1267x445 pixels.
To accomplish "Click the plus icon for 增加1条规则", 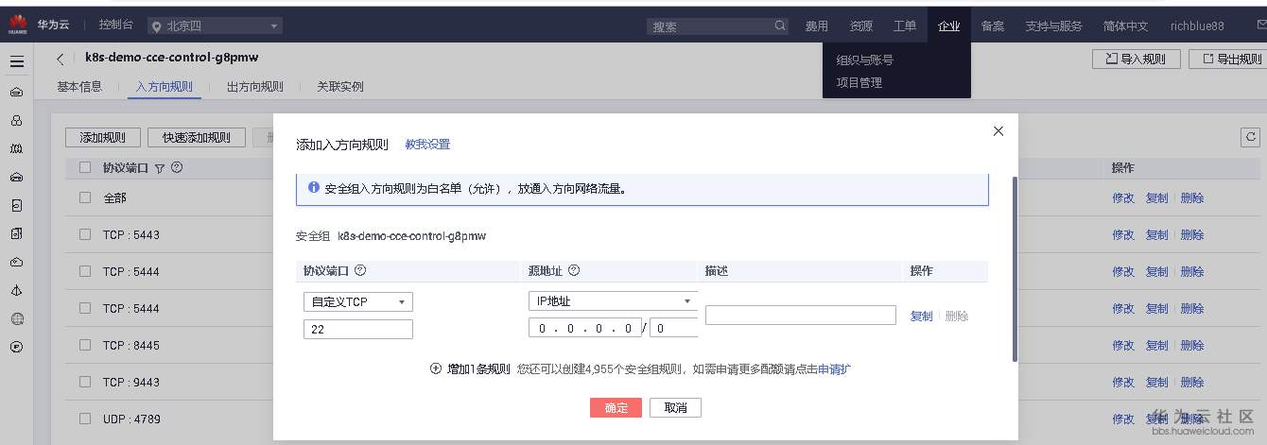I will (x=436, y=368).
